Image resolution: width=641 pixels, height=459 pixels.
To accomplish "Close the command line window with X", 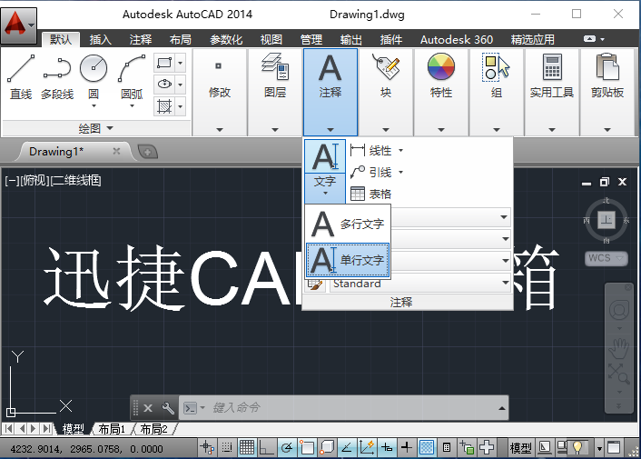I will pos(148,408).
